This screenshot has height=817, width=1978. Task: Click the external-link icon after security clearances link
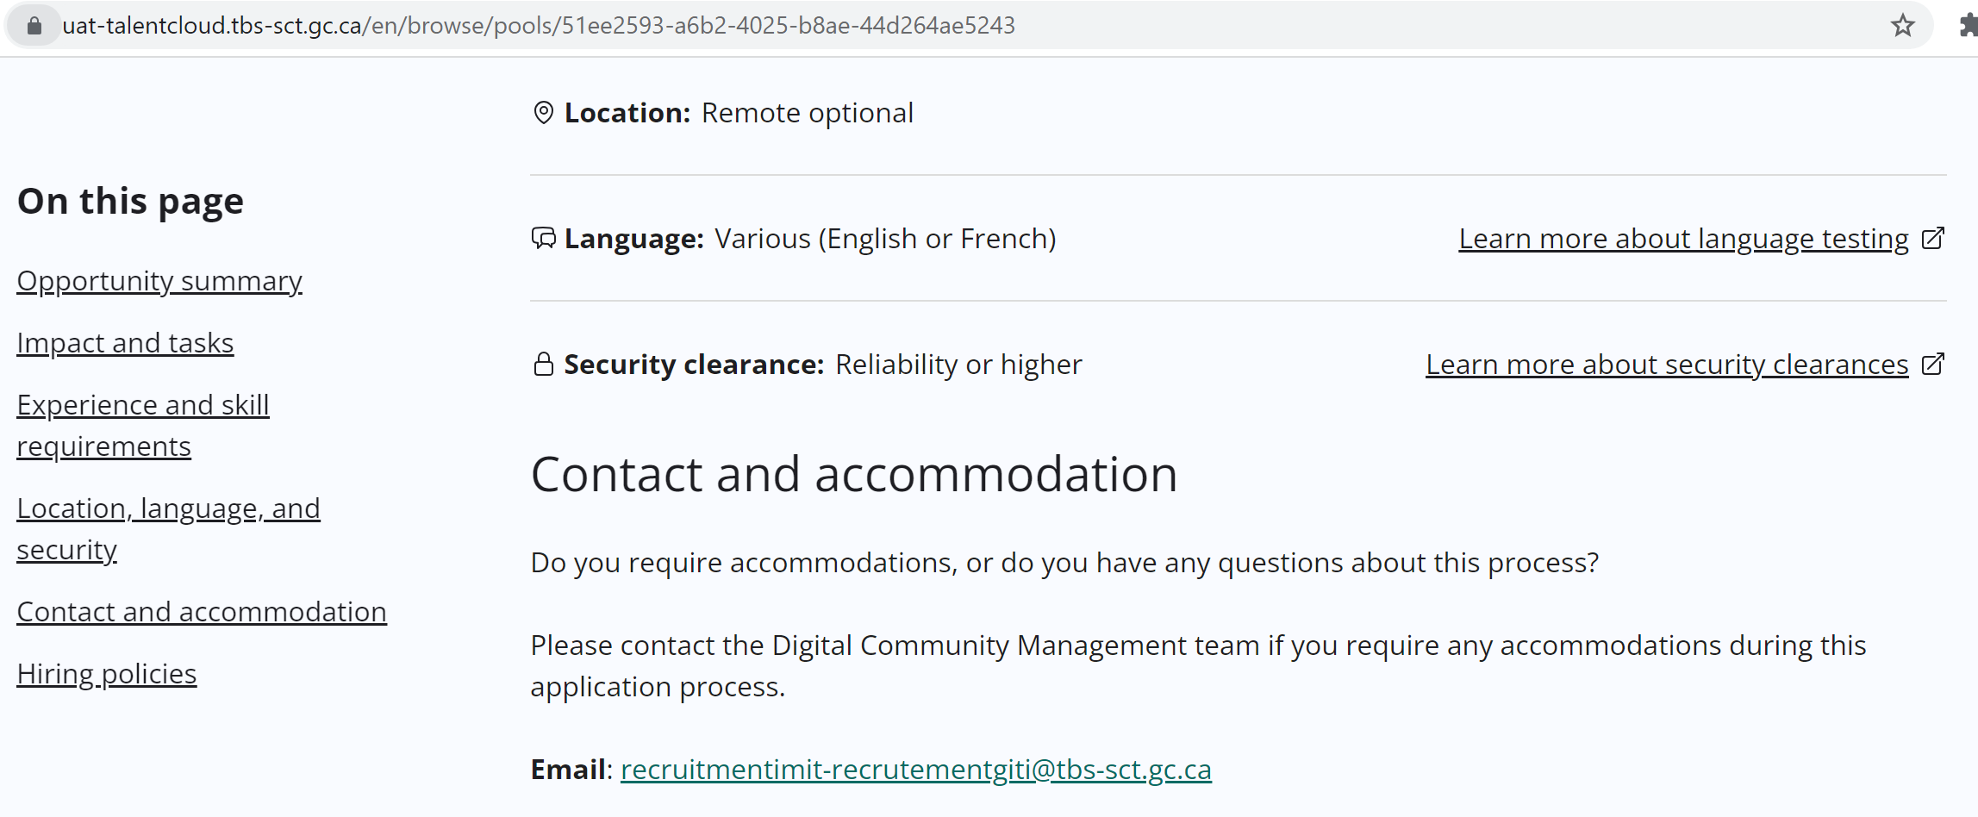tap(1933, 364)
